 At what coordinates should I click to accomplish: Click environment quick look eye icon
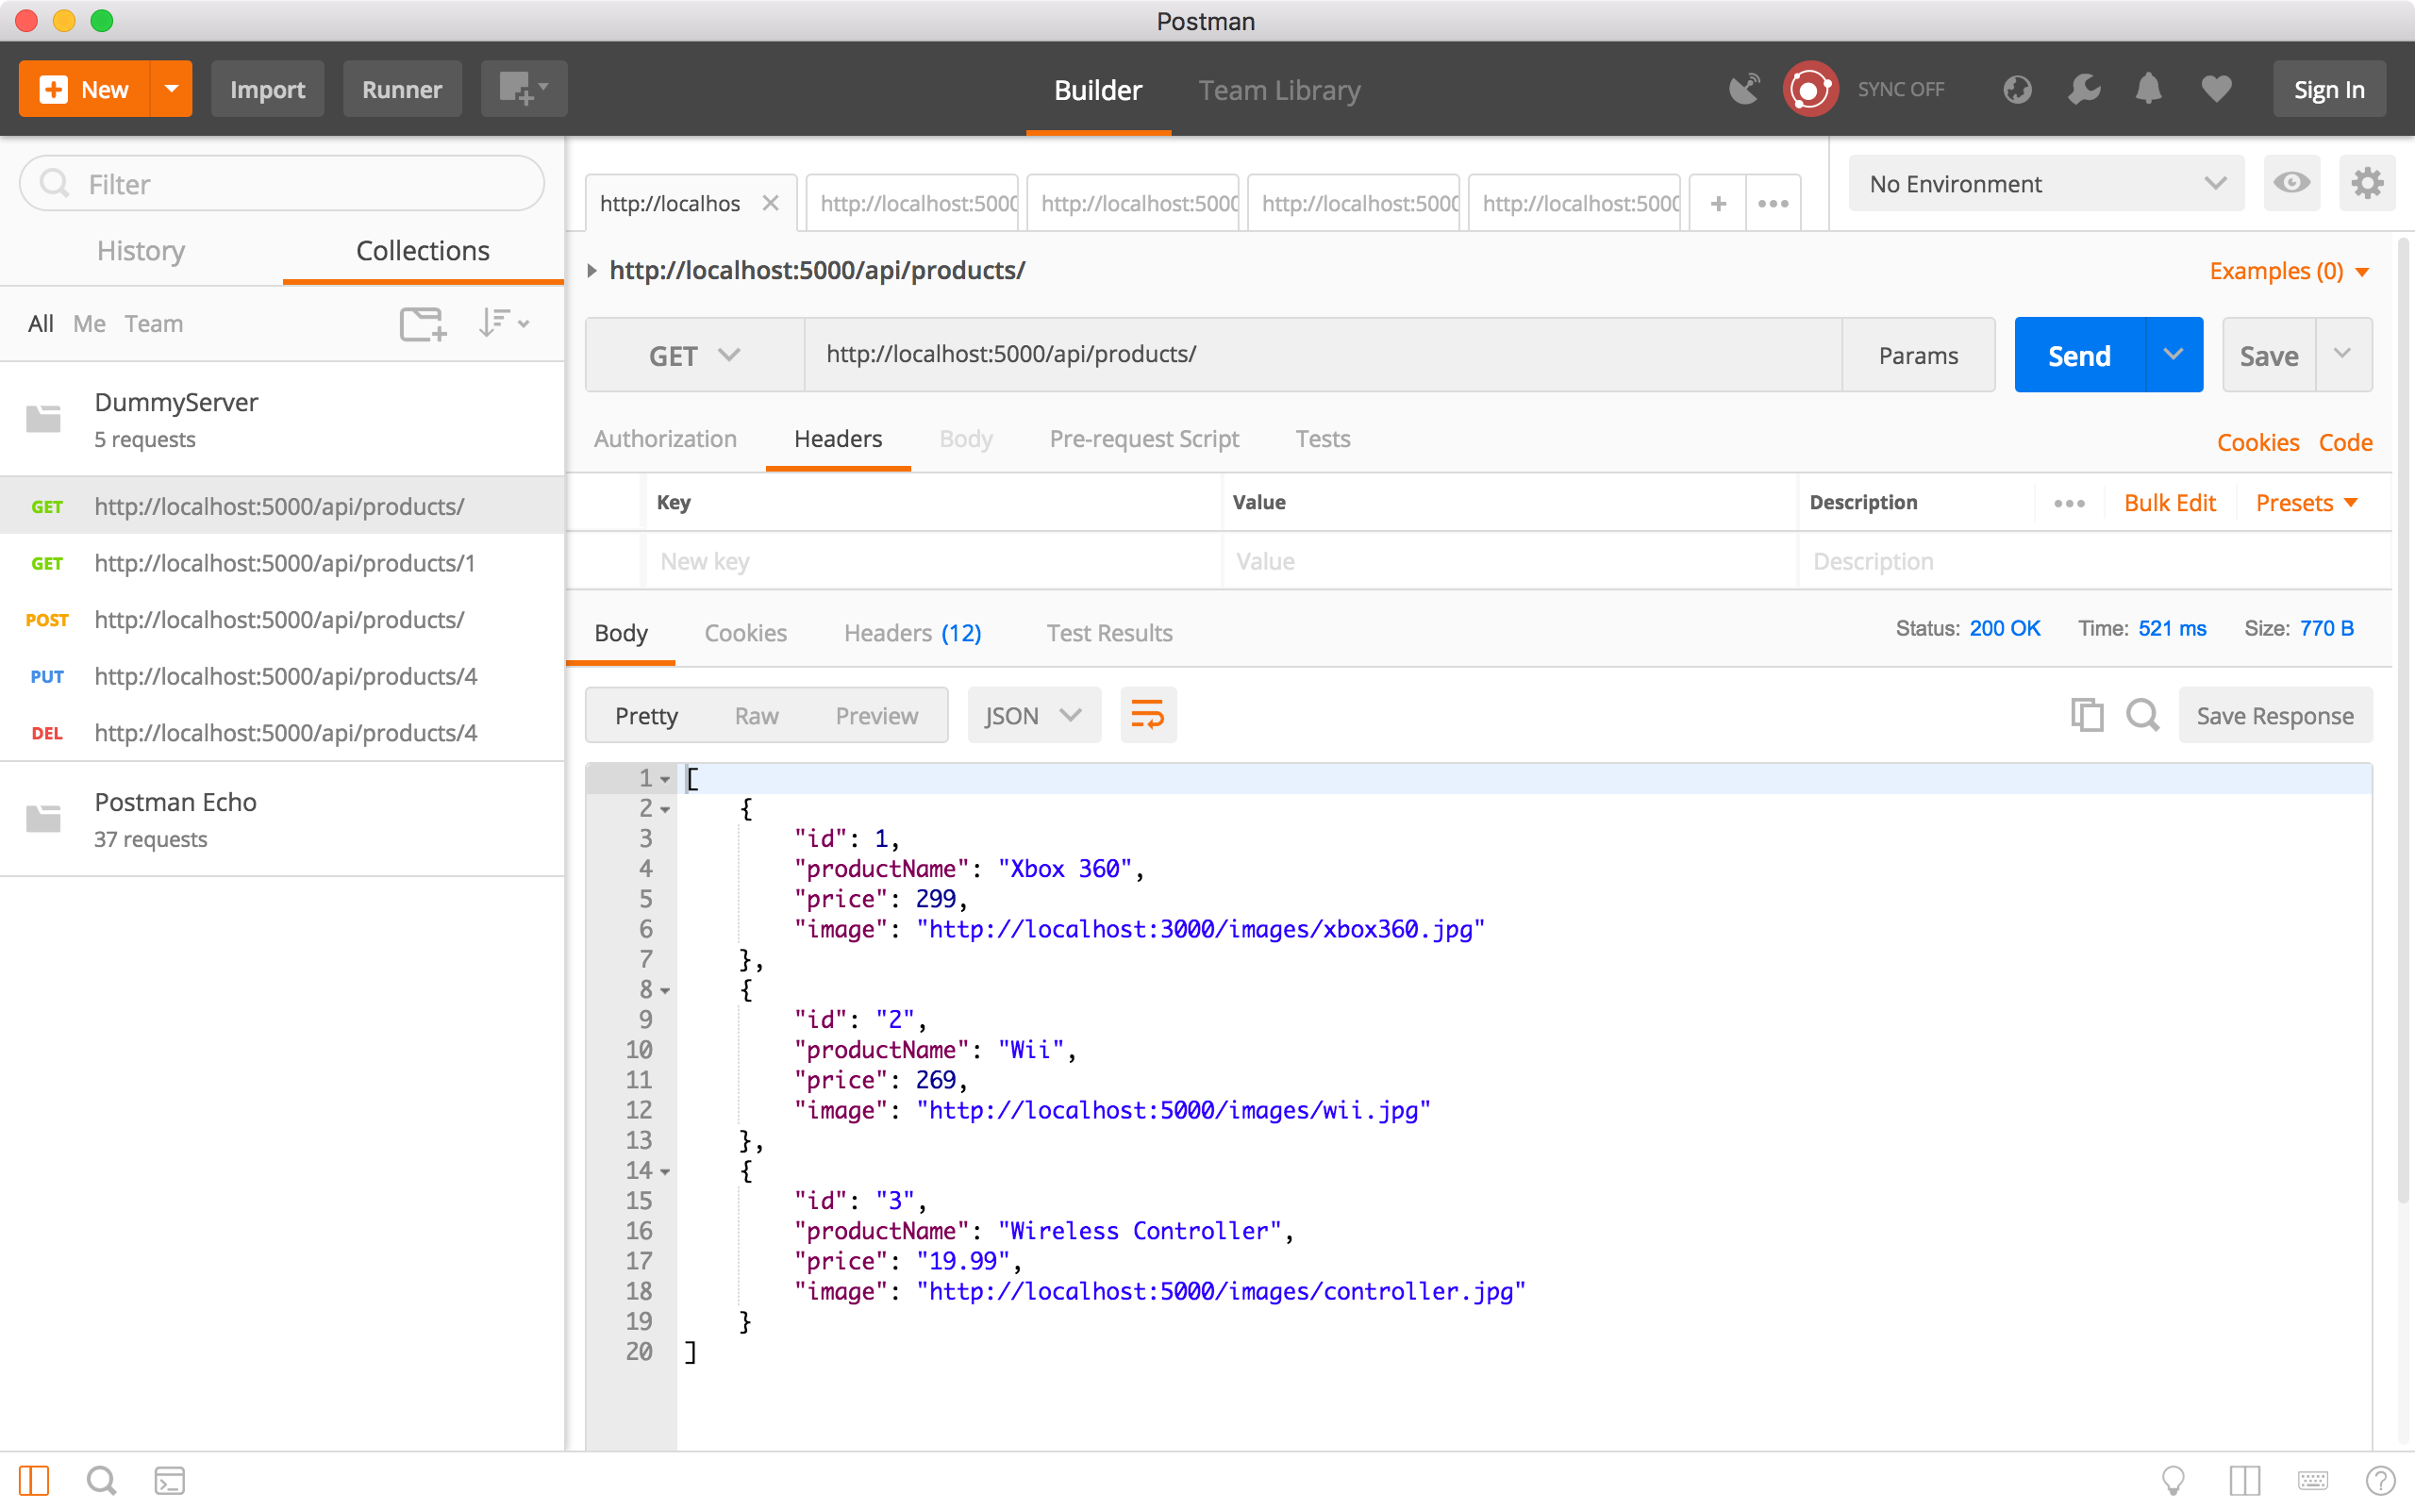point(2292,184)
